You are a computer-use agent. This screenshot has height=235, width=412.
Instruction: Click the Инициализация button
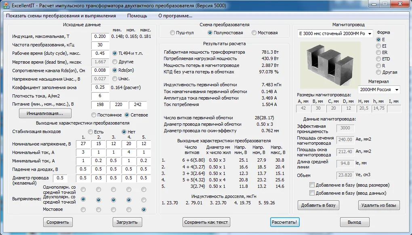point(45,113)
